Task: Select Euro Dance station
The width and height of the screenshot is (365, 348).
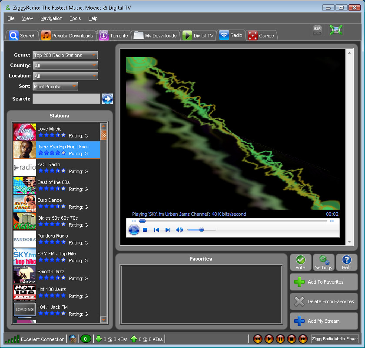Action: [56, 204]
